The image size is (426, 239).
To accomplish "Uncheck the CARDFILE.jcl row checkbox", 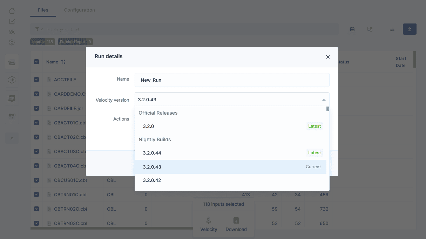I will pyautogui.click(x=36, y=108).
